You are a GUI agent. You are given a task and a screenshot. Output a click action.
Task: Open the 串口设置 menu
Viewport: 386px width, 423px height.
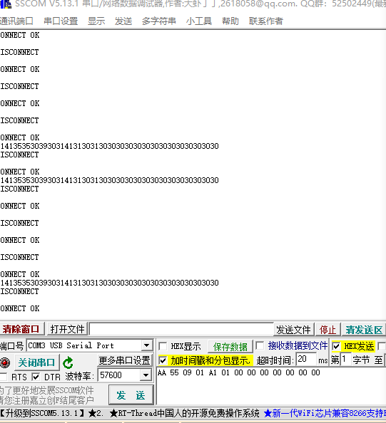[x=61, y=21]
